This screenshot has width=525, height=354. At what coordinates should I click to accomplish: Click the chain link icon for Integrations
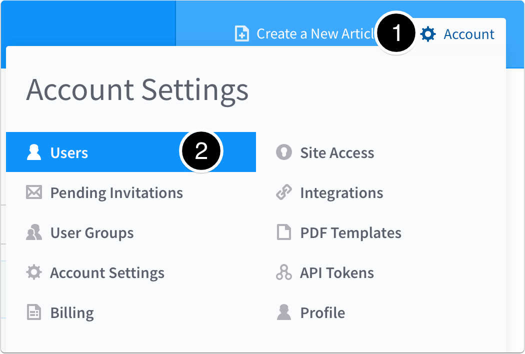pyautogui.click(x=283, y=192)
